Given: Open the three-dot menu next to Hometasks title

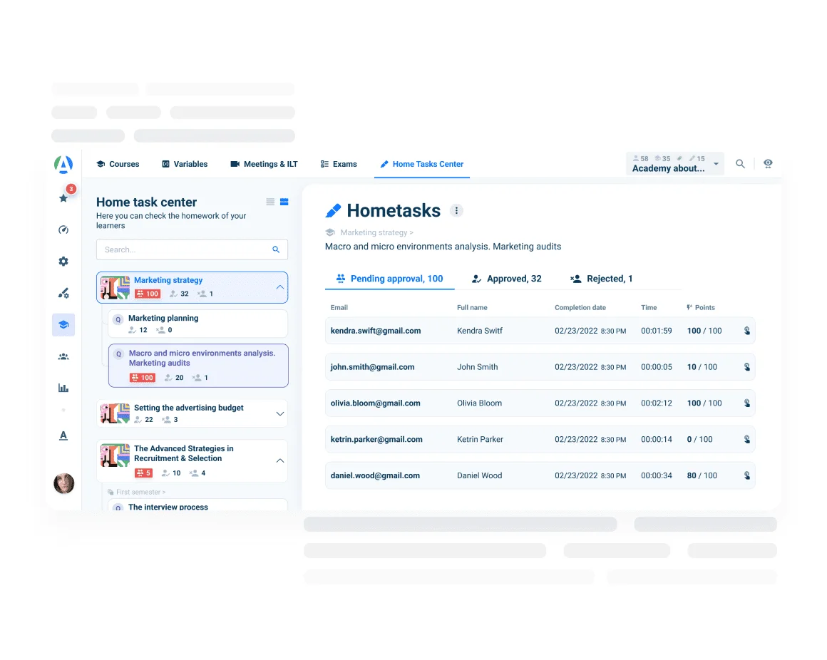Looking at the screenshot, I should (456, 210).
